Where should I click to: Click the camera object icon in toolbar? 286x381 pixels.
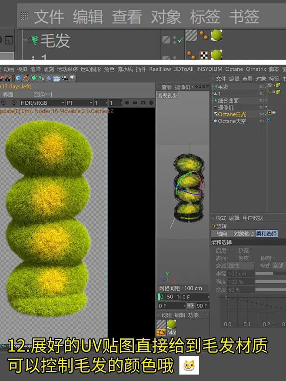click(x=64, y=78)
